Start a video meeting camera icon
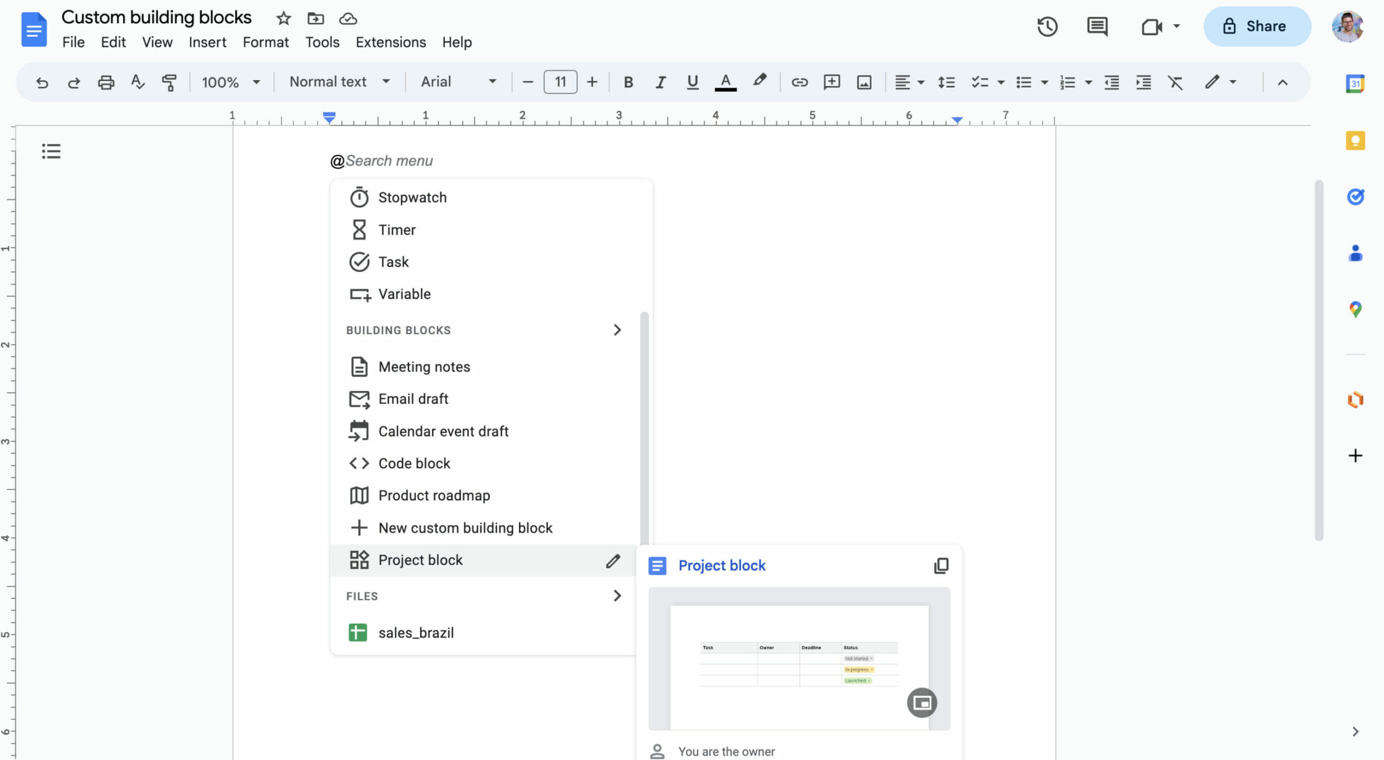Image resolution: width=1384 pixels, height=760 pixels. [x=1152, y=27]
